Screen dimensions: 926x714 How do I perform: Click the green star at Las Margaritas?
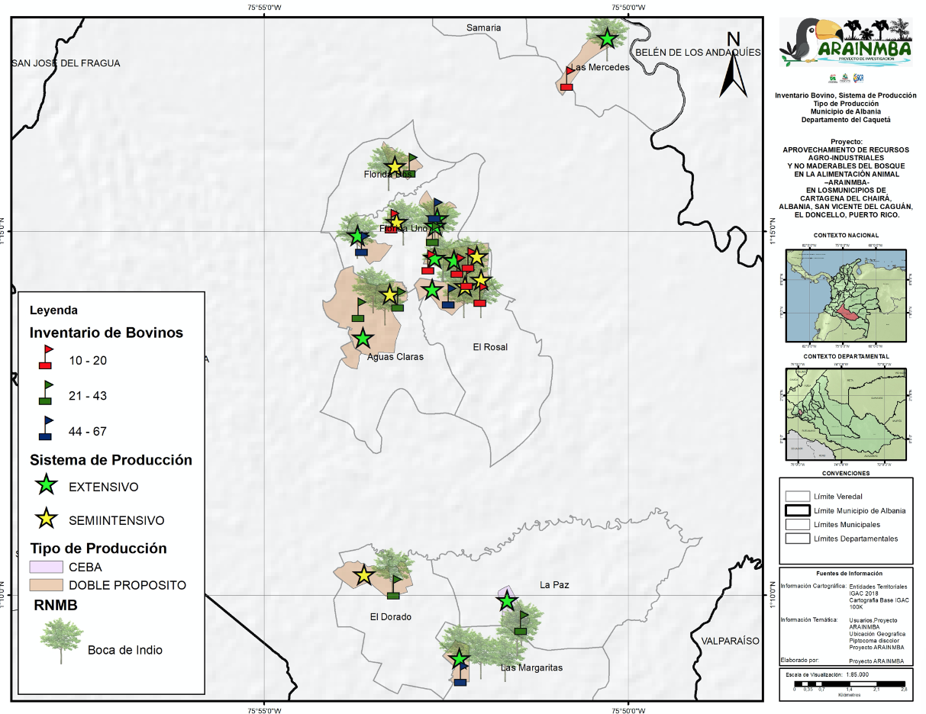click(x=459, y=659)
